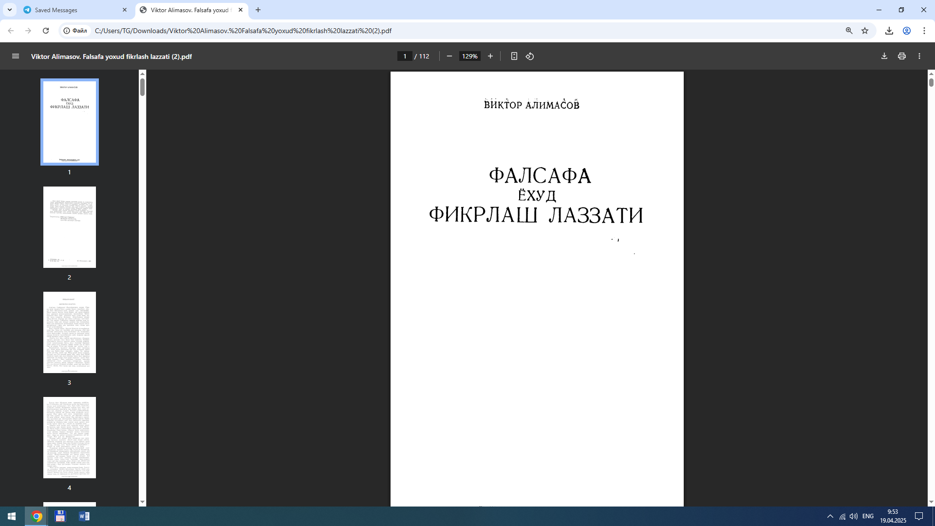Go to page 4 thumbnail

click(70, 437)
